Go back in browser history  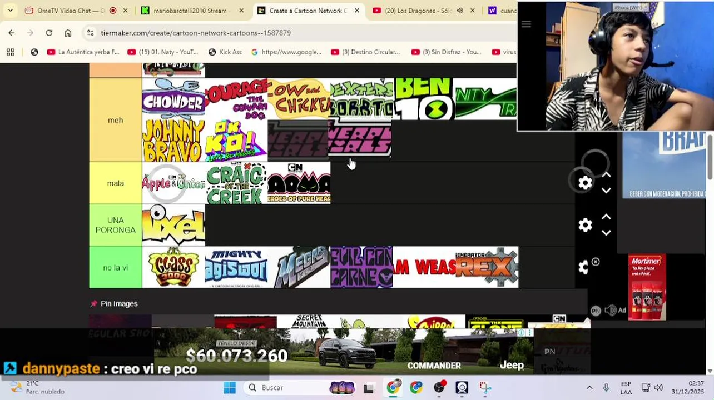12,33
